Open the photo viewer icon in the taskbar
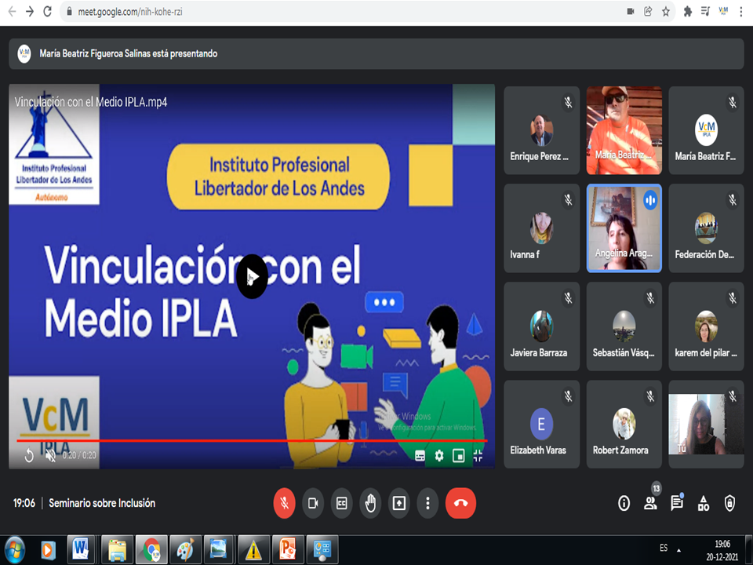Image resolution: width=753 pixels, height=565 pixels. click(x=219, y=549)
